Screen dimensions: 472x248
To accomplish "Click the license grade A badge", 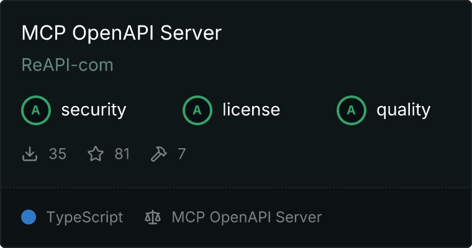I will [x=197, y=110].
